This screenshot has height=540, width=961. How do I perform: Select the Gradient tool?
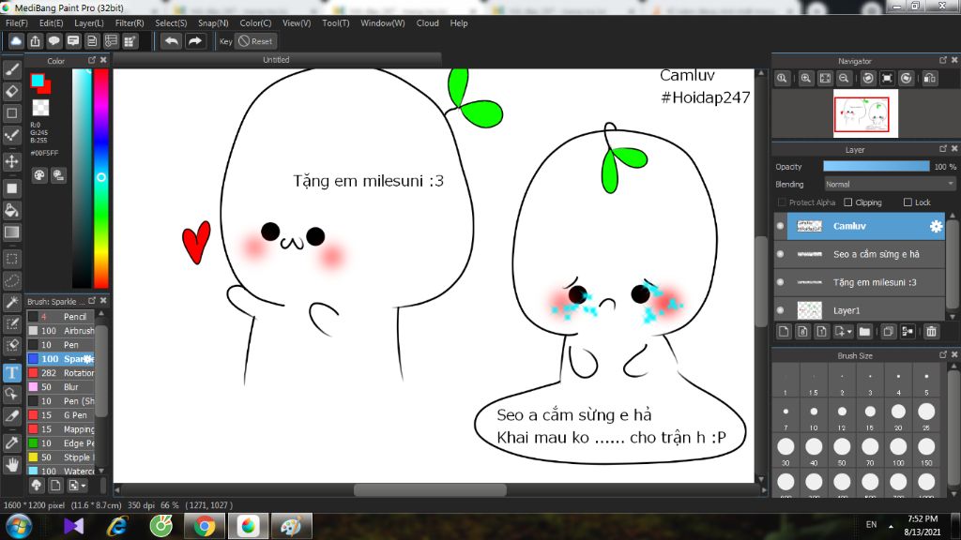click(11, 232)
